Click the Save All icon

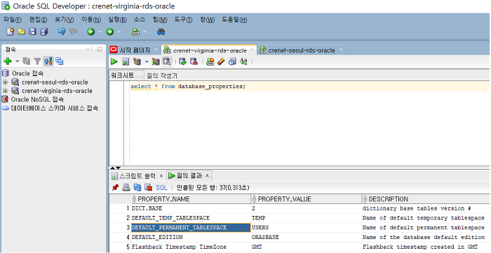coord(43,31)
